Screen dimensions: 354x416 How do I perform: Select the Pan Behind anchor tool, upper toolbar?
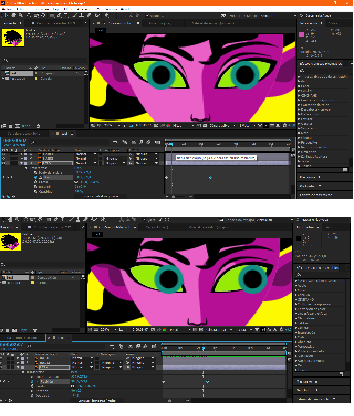[43, 15]
